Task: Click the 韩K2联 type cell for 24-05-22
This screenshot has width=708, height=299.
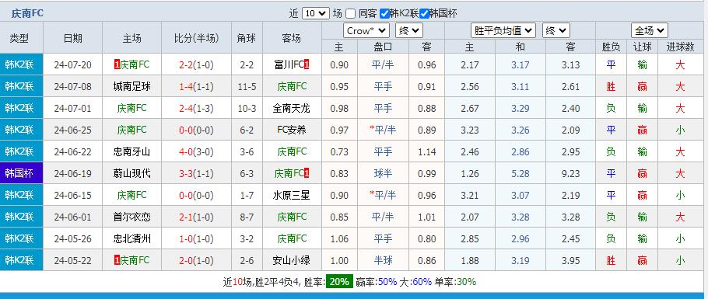Action: (21, 260)
